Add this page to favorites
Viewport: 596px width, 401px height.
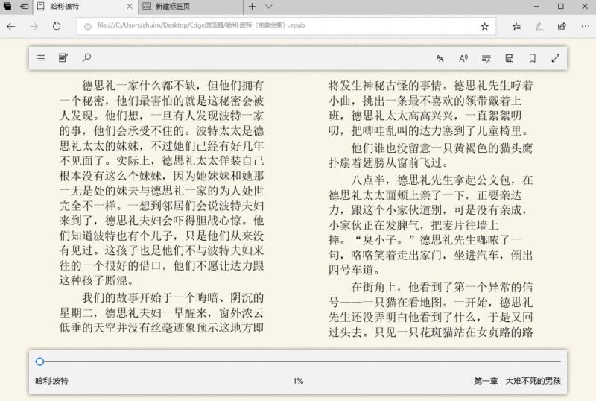tap(484, 26)
